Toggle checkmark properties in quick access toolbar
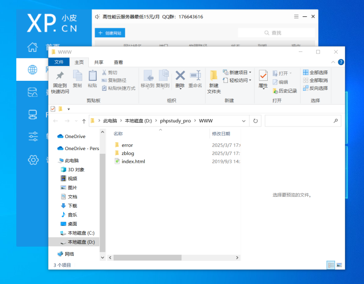Screen dimensions: 364x284 tap(53, 109)
